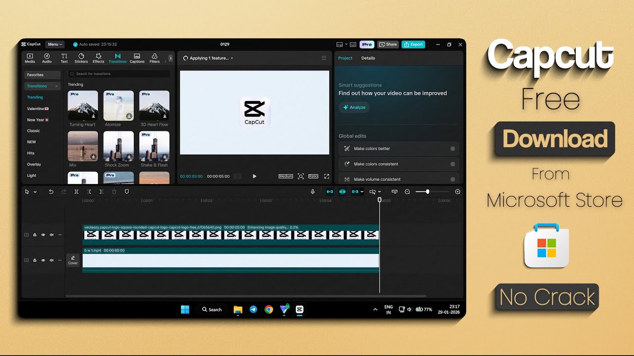Switch to the Project tab
This screenshot has width=634, height=356.
pyautogui.click(x=345, y=58)
